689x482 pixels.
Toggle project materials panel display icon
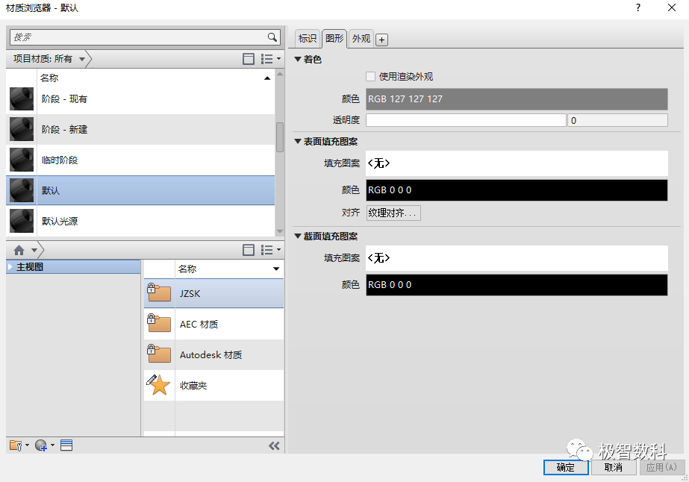[x=249, y=59]
